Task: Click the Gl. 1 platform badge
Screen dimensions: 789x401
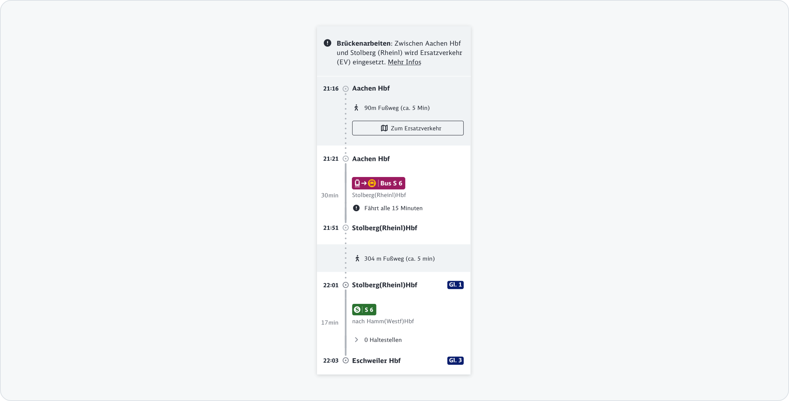Action: point(455,285)
